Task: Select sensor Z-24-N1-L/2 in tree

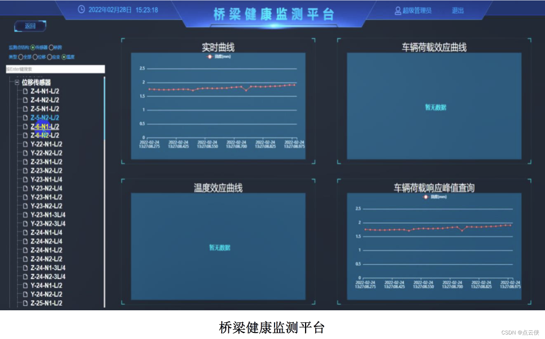Action: [x=46, y=250]
